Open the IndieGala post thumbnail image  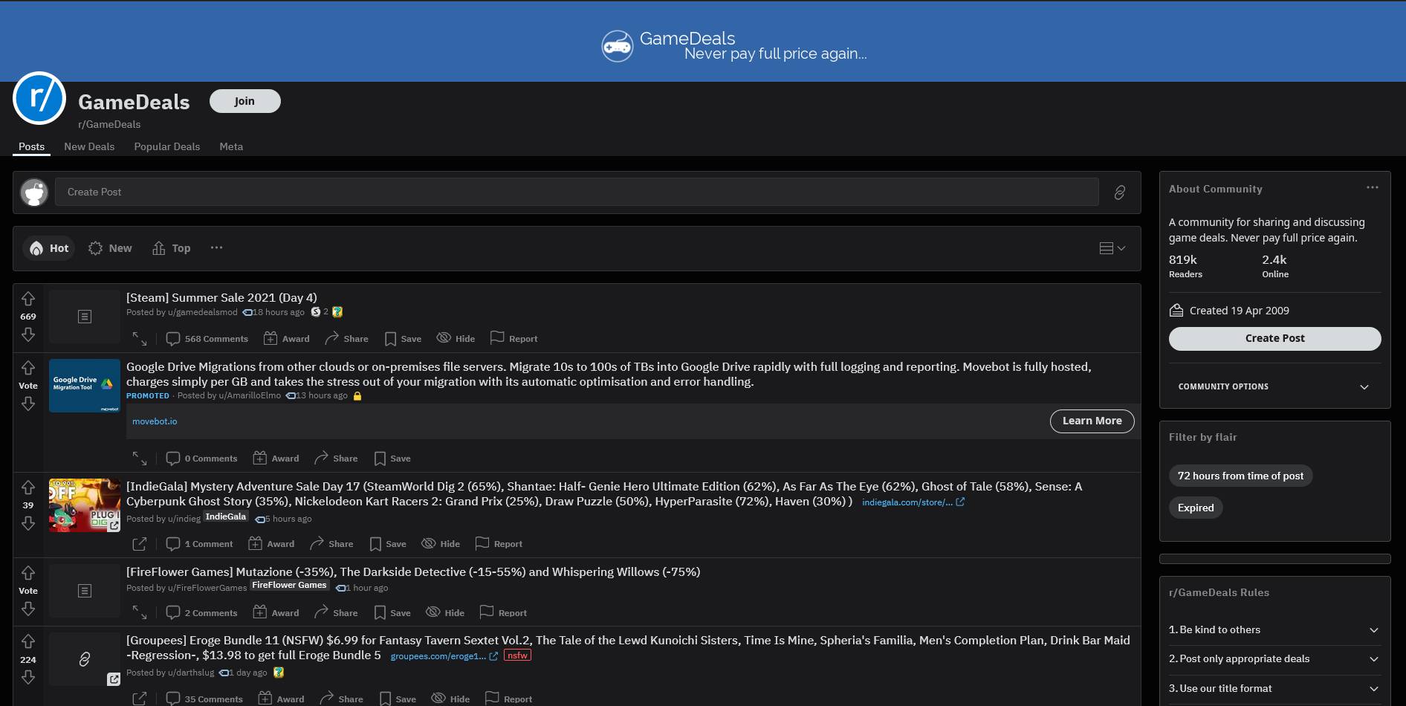85,505
